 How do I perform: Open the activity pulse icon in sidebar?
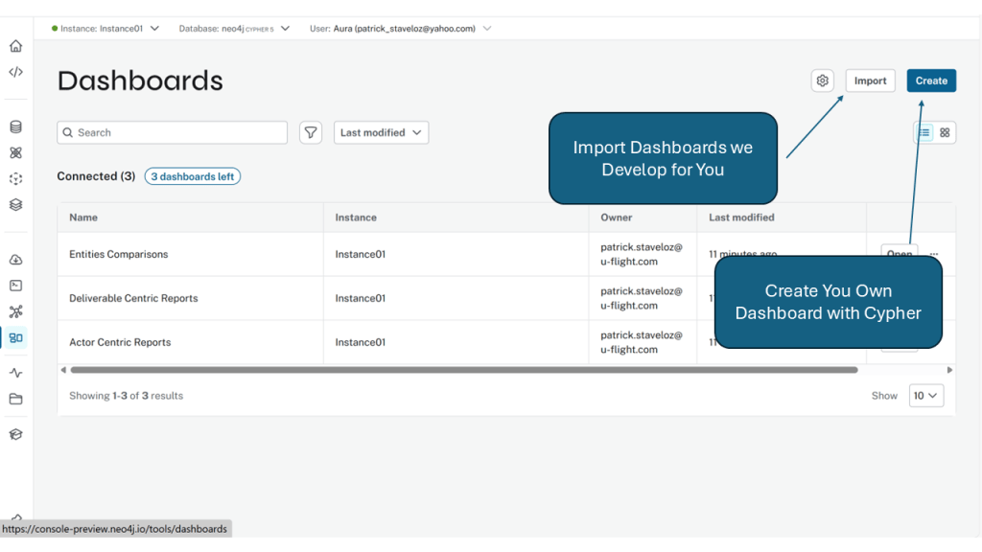click(x=15, y=373)
